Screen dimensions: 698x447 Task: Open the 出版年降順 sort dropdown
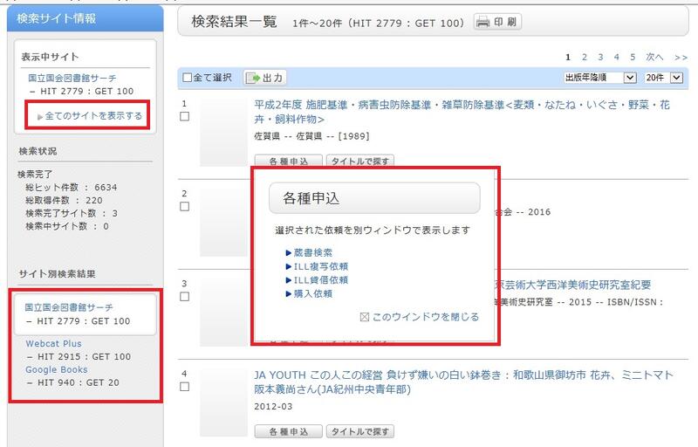[600, 78]
